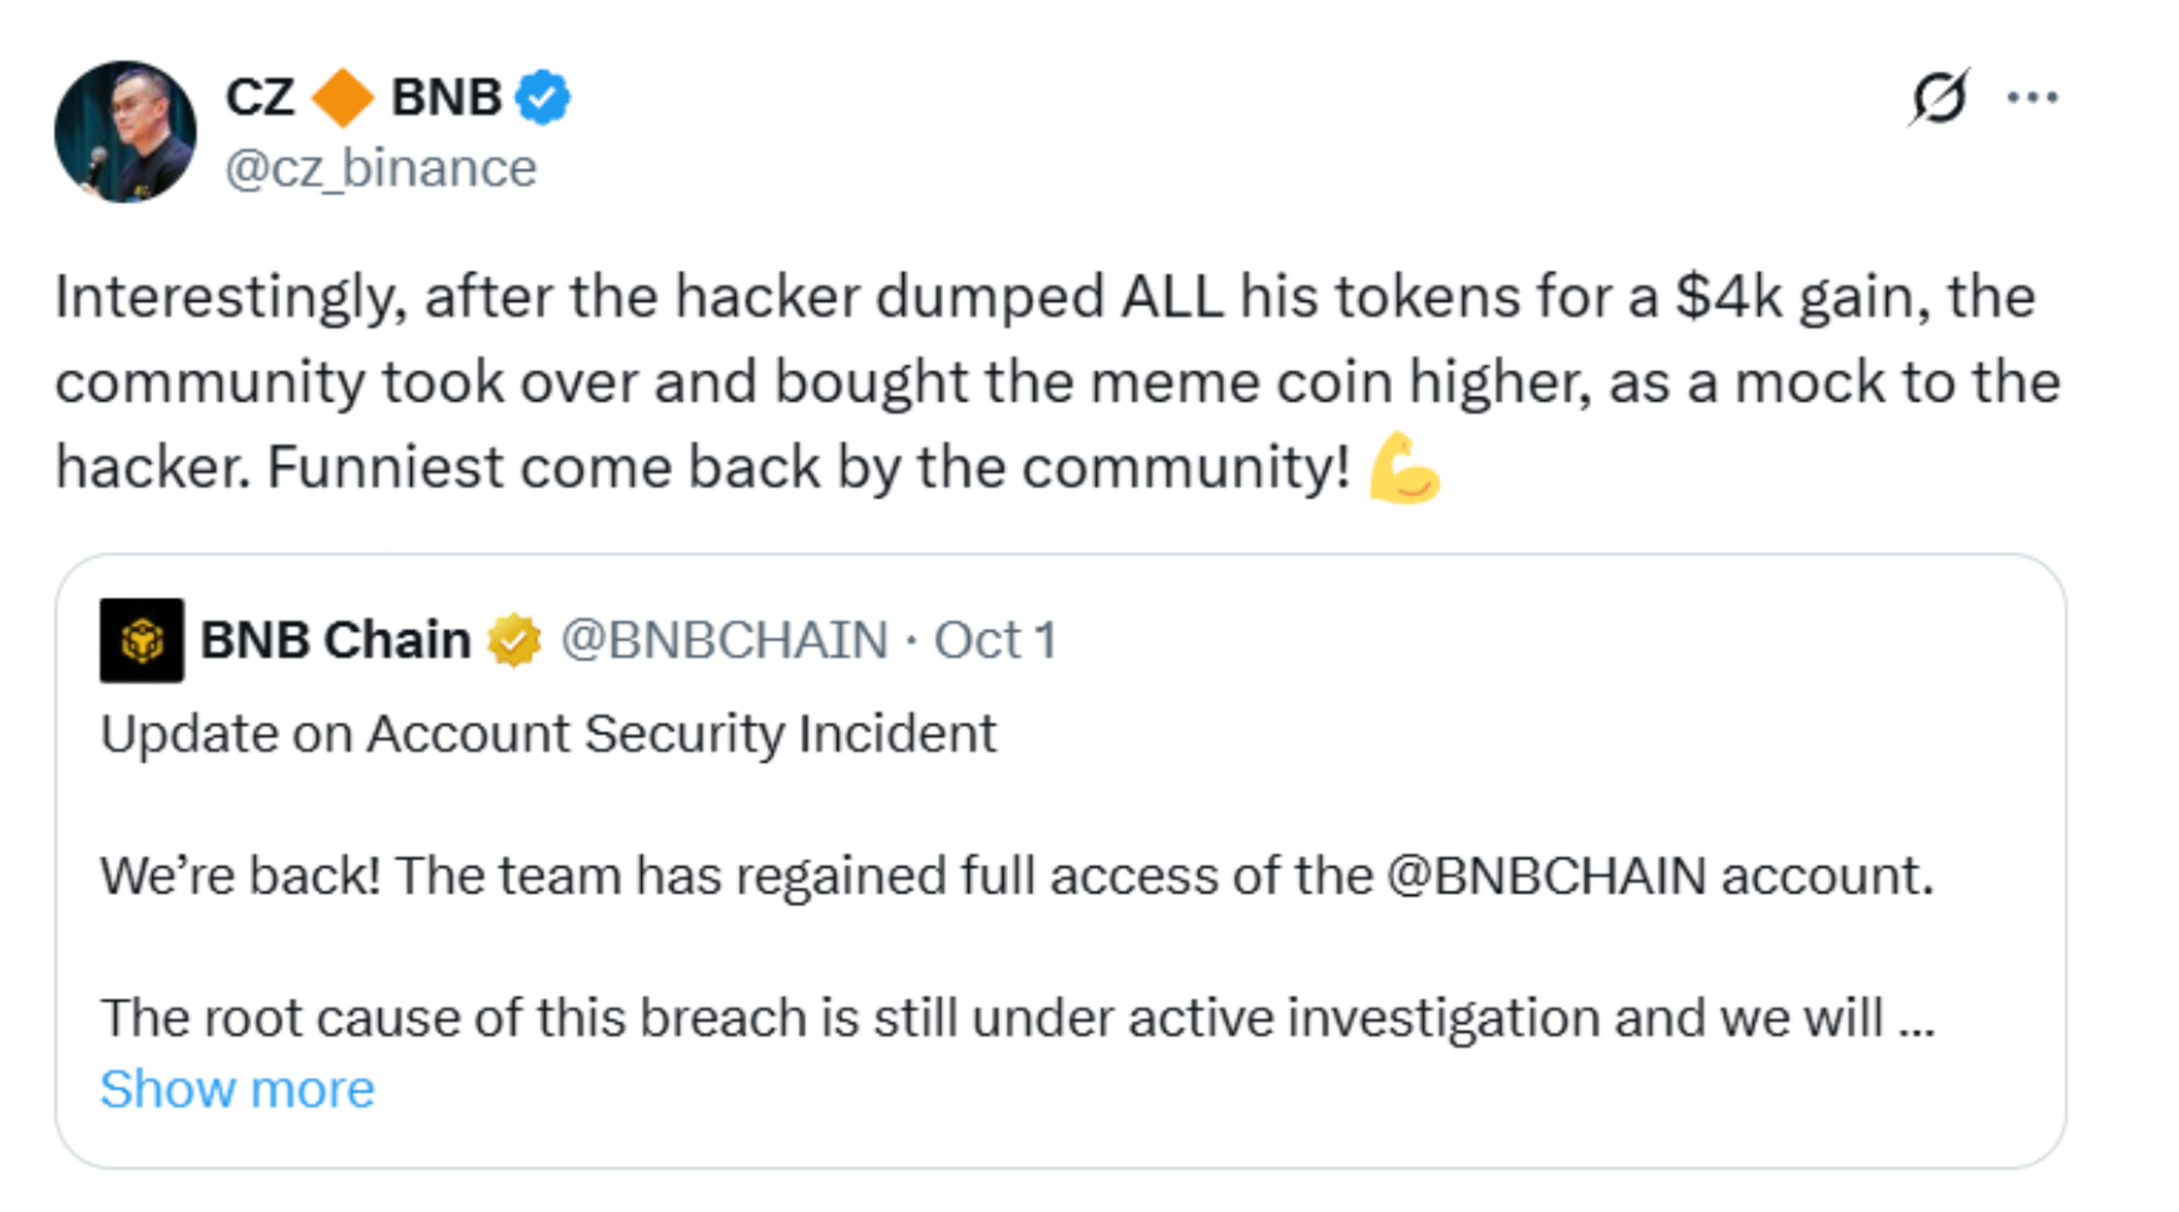The height and width of the screenshot is (1212, 2179).
Task: Click CZ's profile avatar photo
Action: coord(125,132)
